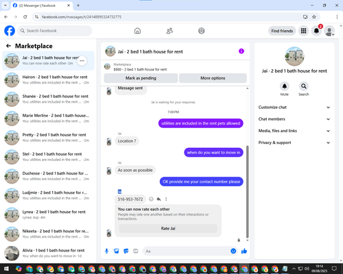Open the Menu grid icon
Image resolution: width=343 pixels, height=274 pixels.
(303, 31)
